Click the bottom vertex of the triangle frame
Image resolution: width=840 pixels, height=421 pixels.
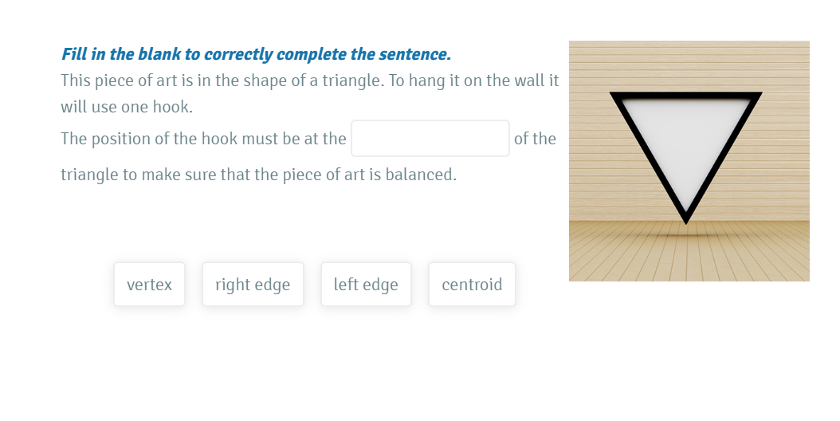click(x=686, y=219)
